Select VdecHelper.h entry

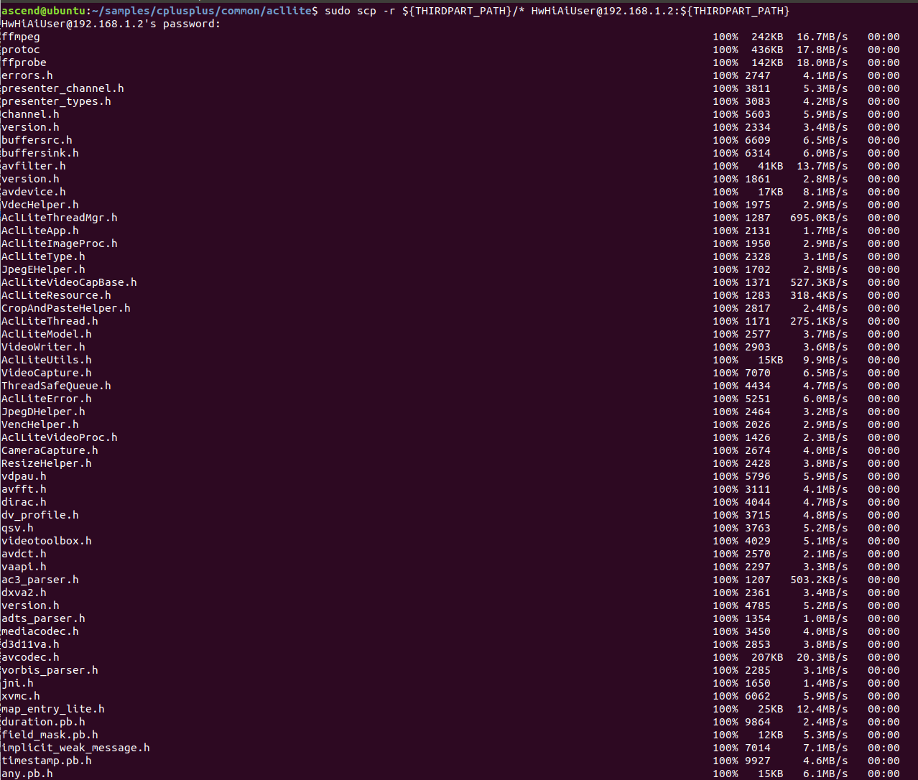(x=40, y=205)
